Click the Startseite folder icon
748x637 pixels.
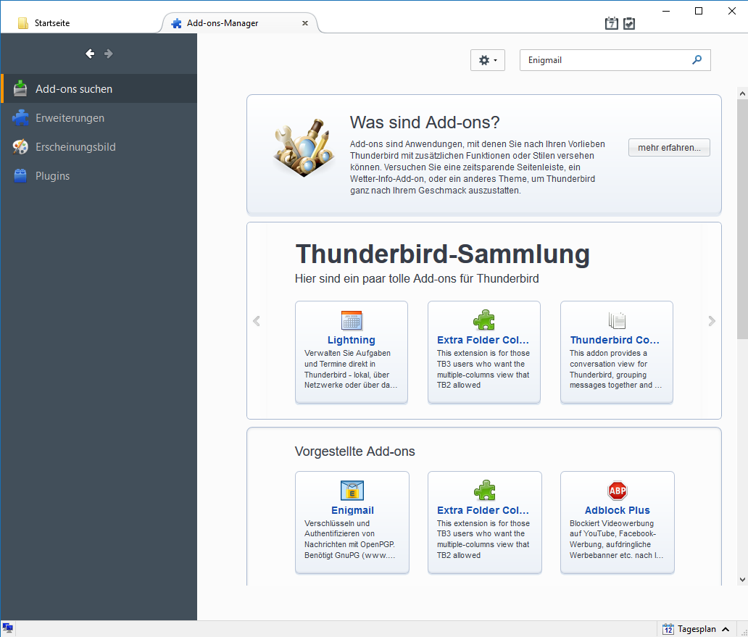click(x=23, y=23)
